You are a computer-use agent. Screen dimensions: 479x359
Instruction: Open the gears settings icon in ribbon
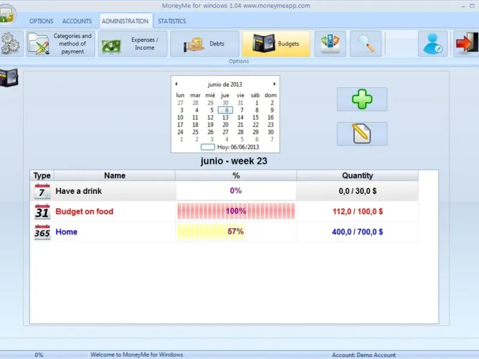click(11, 44)
